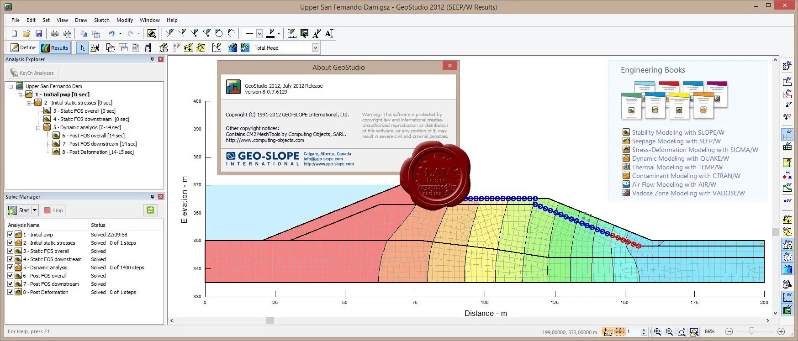Click the zoom in magnifier icon
Image resolution: width=798 pixels, height=341 pixels.
[x=657, y=332]
